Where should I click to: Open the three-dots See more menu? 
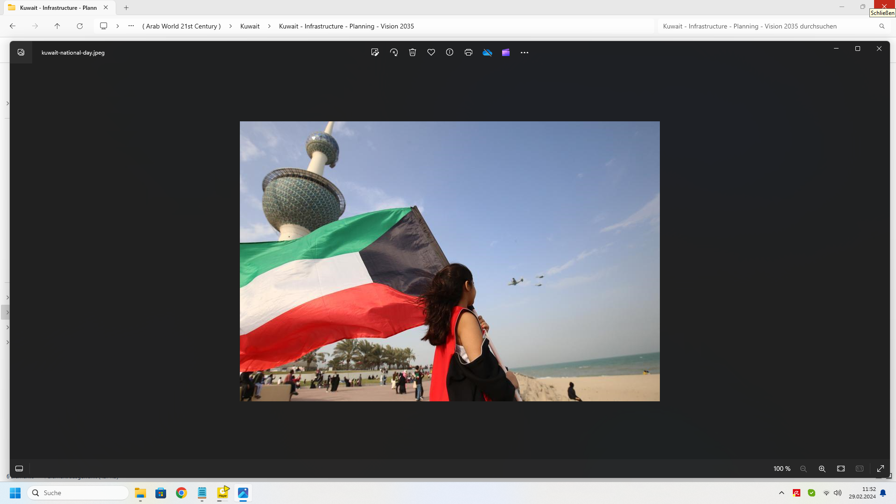coord(525,52)
